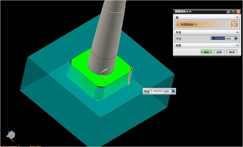Open the dialog's 半径 options dropdown arrow
The height and width of the screenshot is (147, 243).
click(x=236, y=38)
